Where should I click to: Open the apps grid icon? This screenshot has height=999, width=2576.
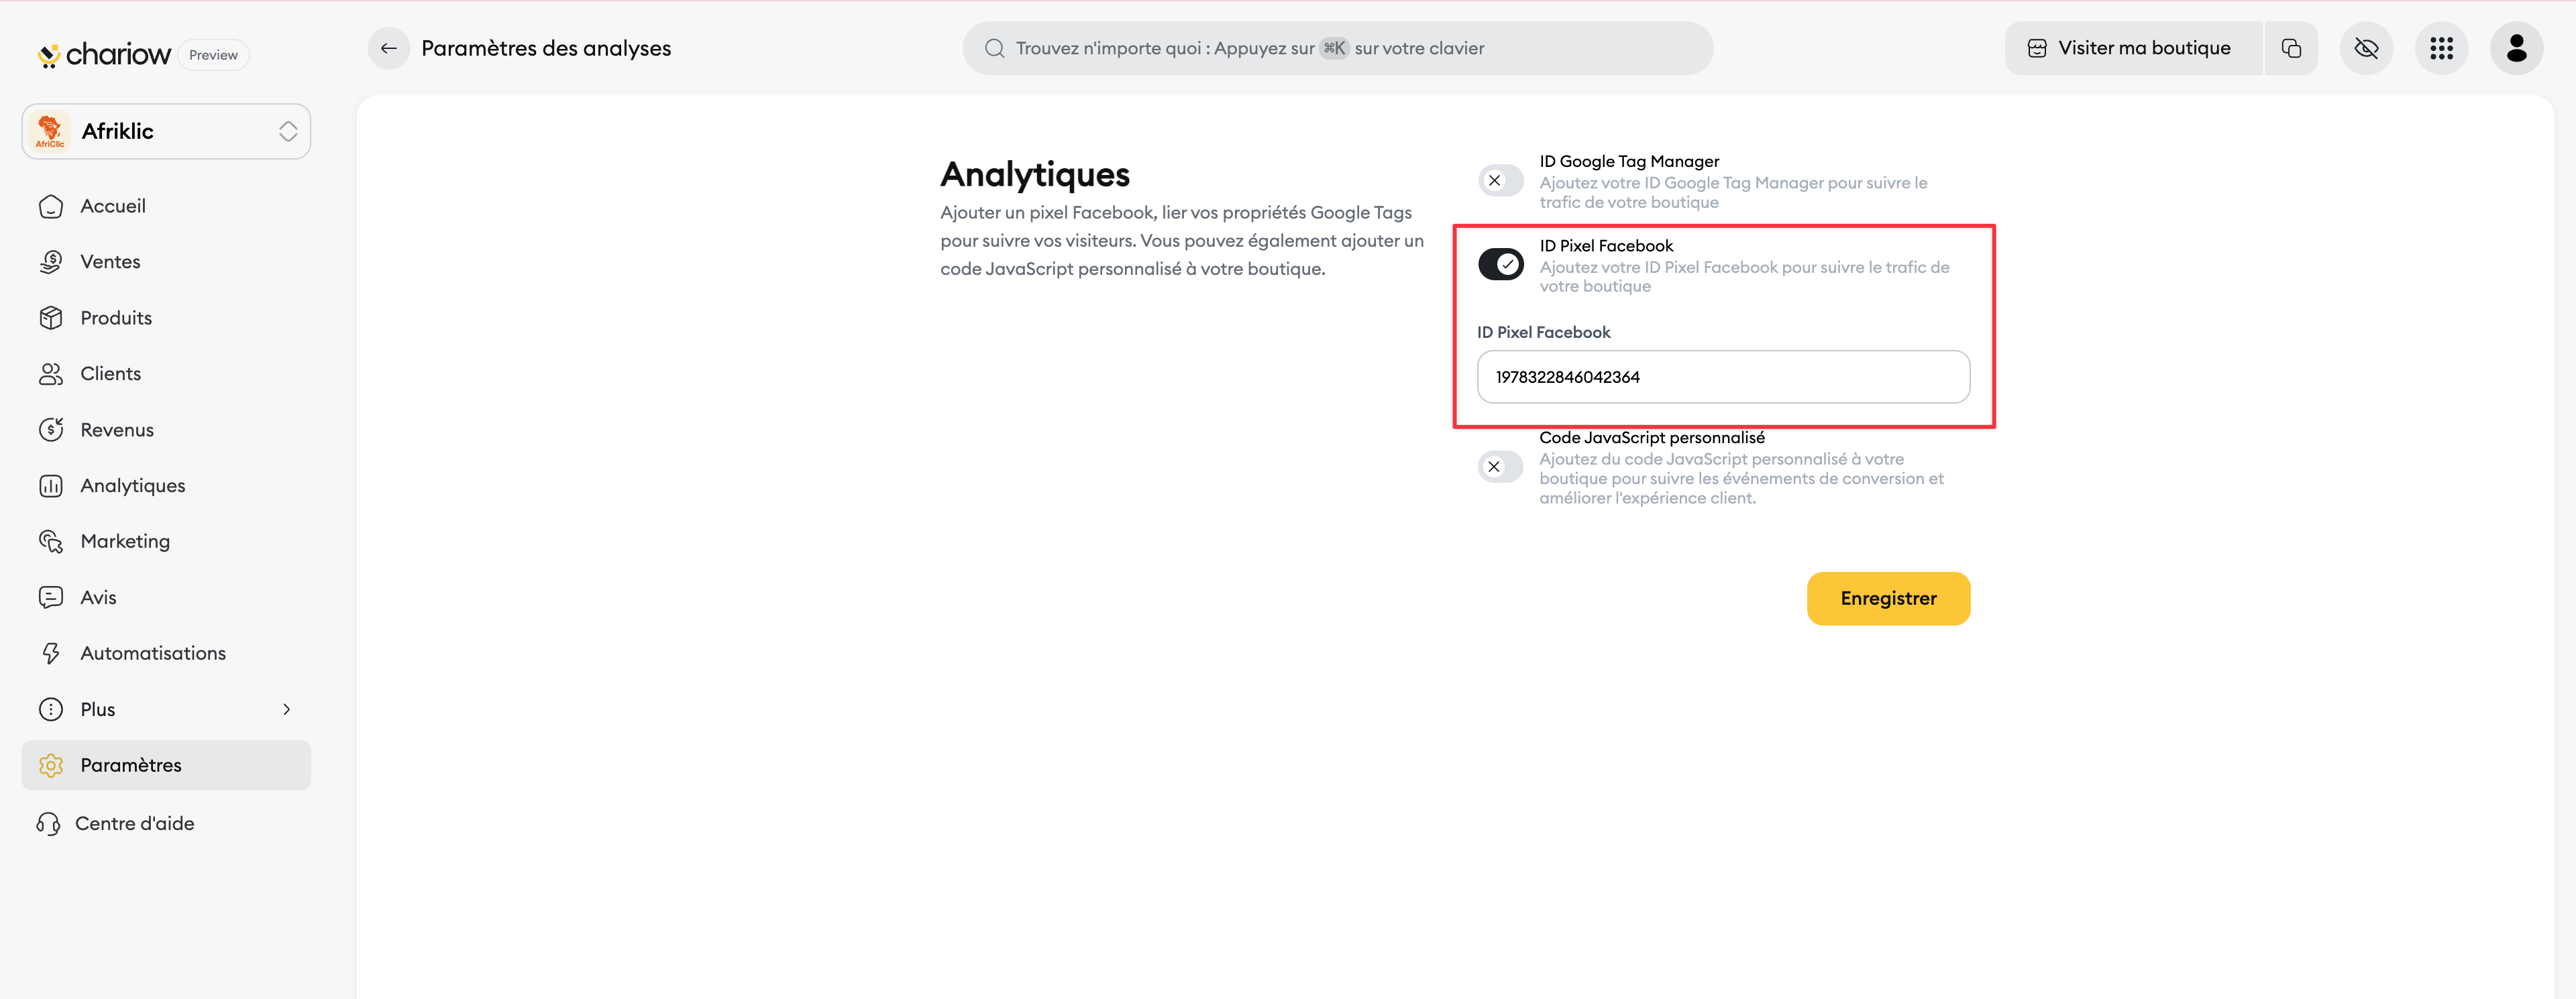click(2441, 48)
